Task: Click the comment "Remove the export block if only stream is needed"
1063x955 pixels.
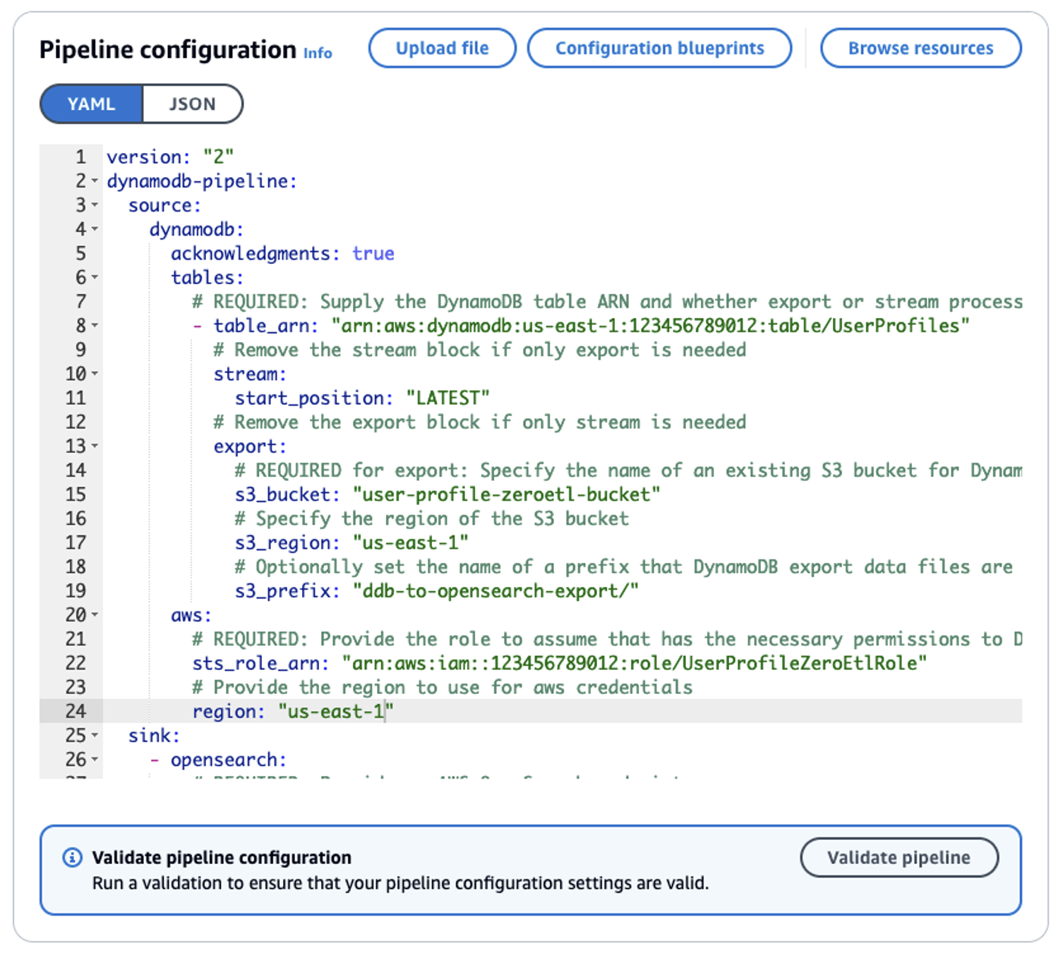Action: coord(480,422)
